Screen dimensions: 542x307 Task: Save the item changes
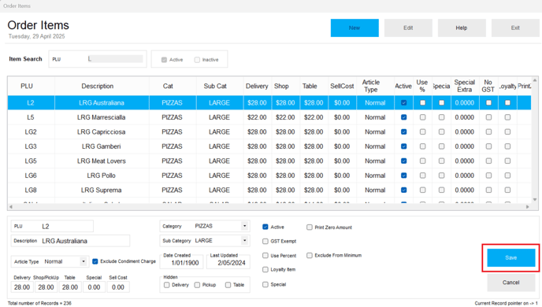tap(511, 257)
